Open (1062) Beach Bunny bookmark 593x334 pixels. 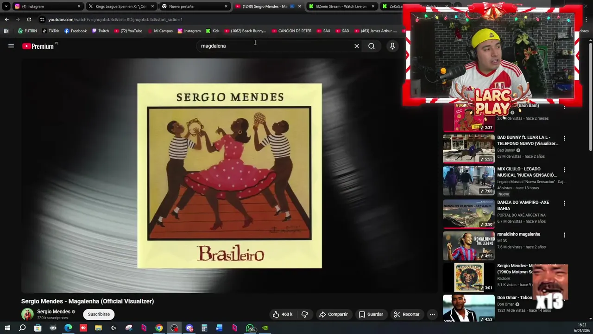tap(245, 31)
